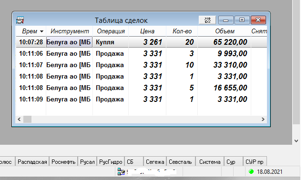Click the volume cell 33 310,00
This screenshot has height=180, width=307.
pos(225,65)
